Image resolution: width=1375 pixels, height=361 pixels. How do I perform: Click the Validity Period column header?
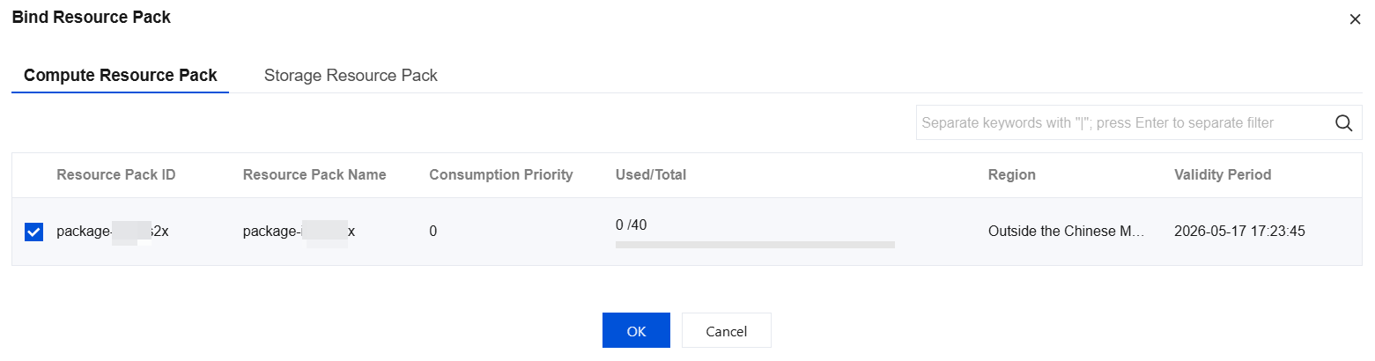click(1223, 174)
